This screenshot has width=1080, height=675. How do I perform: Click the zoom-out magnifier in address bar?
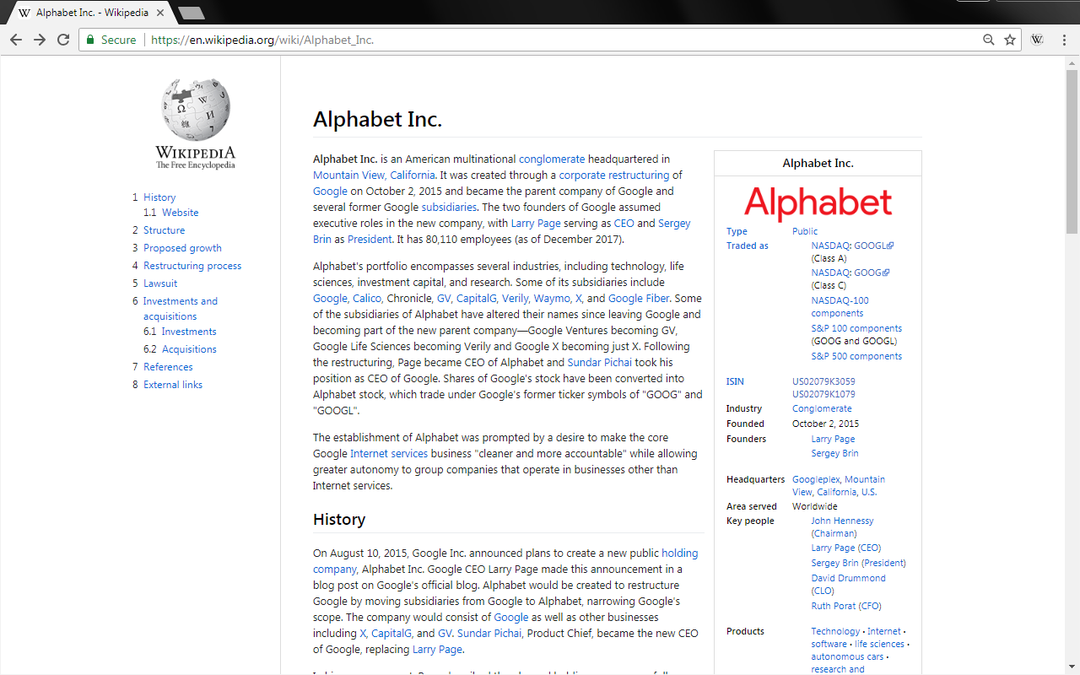(988, 39)
